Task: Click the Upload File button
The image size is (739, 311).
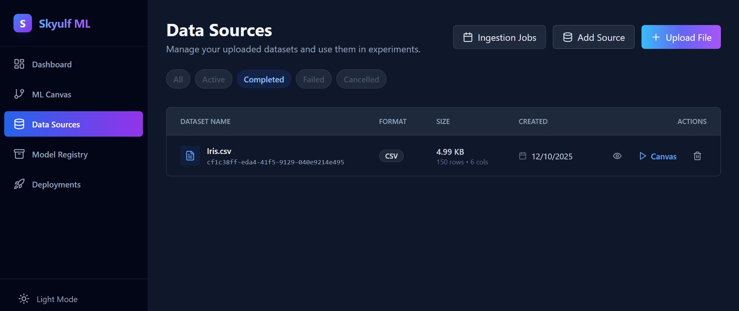Action: point(680,37)
